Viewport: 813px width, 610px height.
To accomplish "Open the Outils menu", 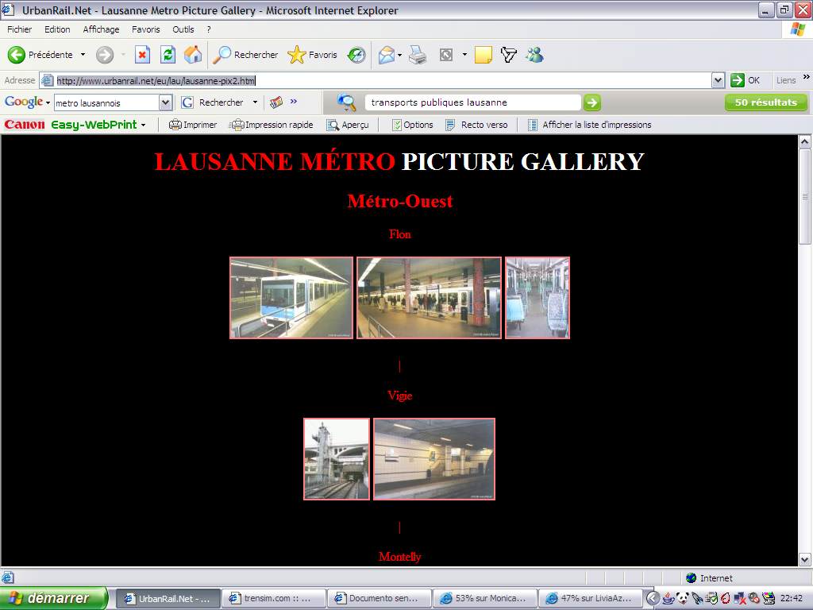I will 183,29.
